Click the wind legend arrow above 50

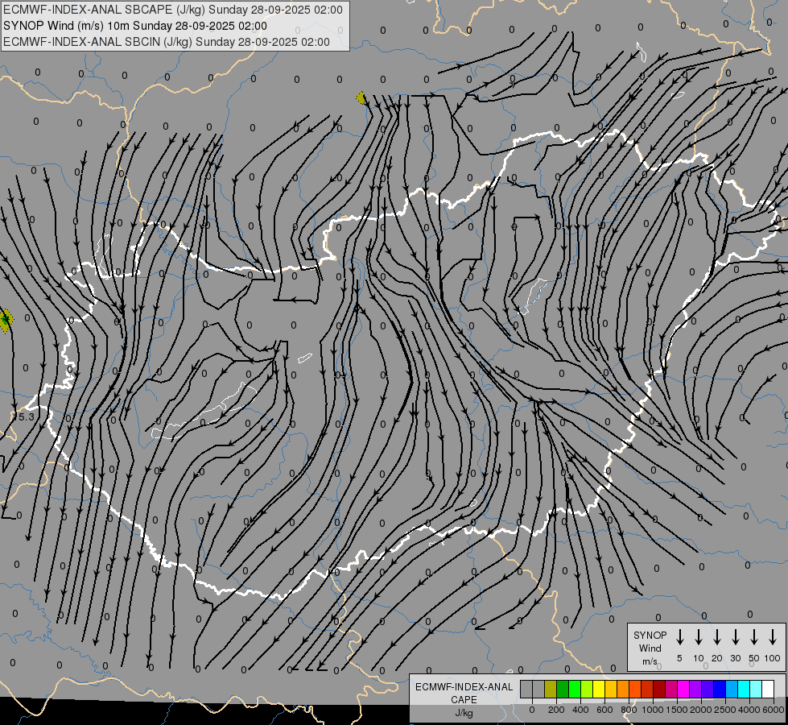754,637
